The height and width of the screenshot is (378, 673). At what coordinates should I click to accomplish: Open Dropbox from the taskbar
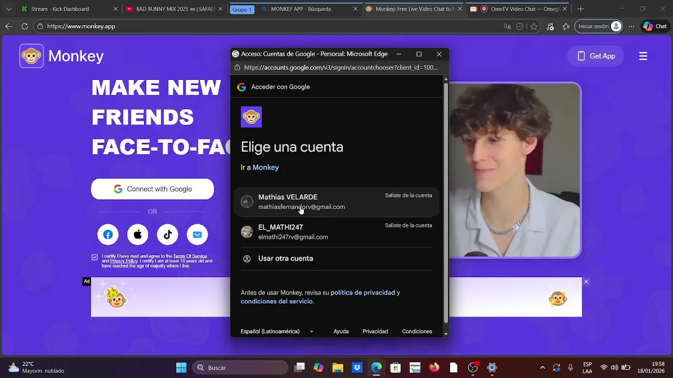(x=357, y=367)
